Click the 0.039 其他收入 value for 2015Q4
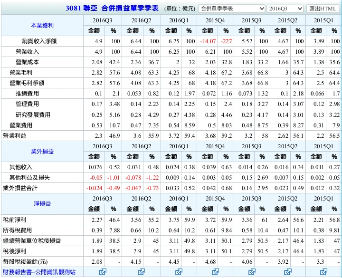This screenshot has width=342, height=278. 209,167
